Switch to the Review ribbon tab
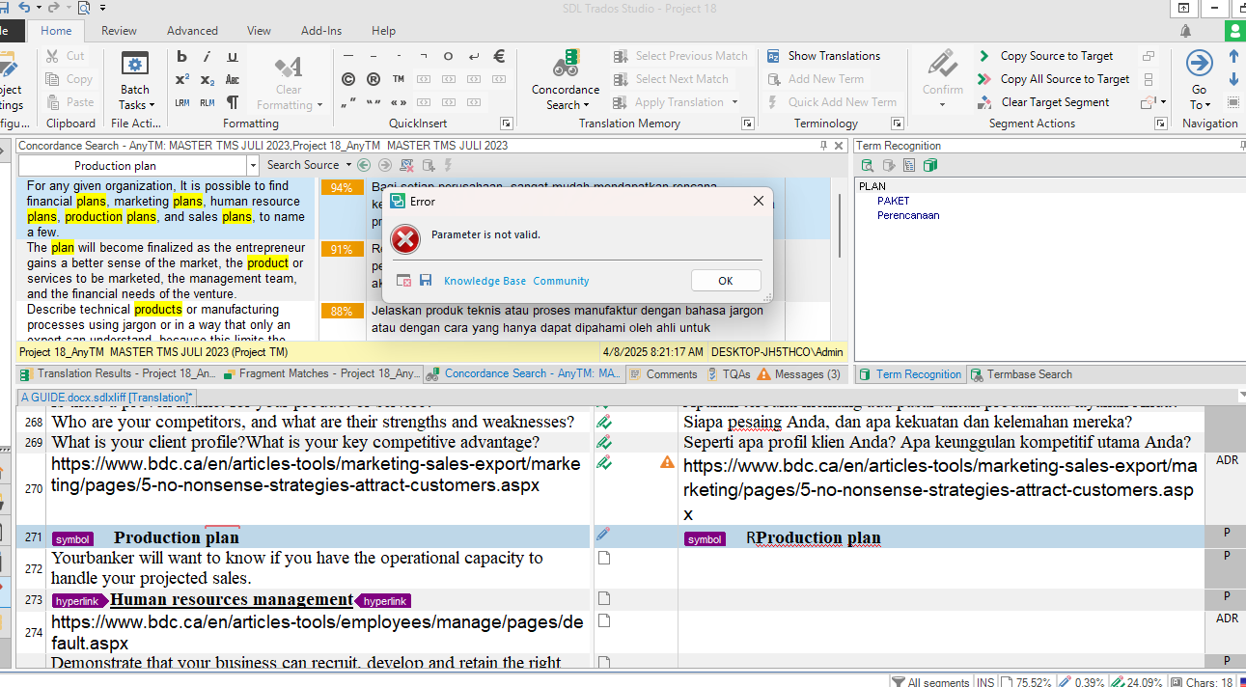Image resolution: width=1246 pixels, height=687 pixels. 118,30
